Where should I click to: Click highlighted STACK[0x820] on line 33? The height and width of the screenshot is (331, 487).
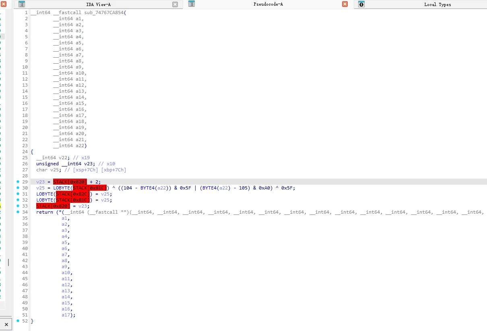click(53, 206)
